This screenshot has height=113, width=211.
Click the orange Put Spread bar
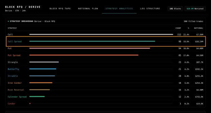click(84, 55)
